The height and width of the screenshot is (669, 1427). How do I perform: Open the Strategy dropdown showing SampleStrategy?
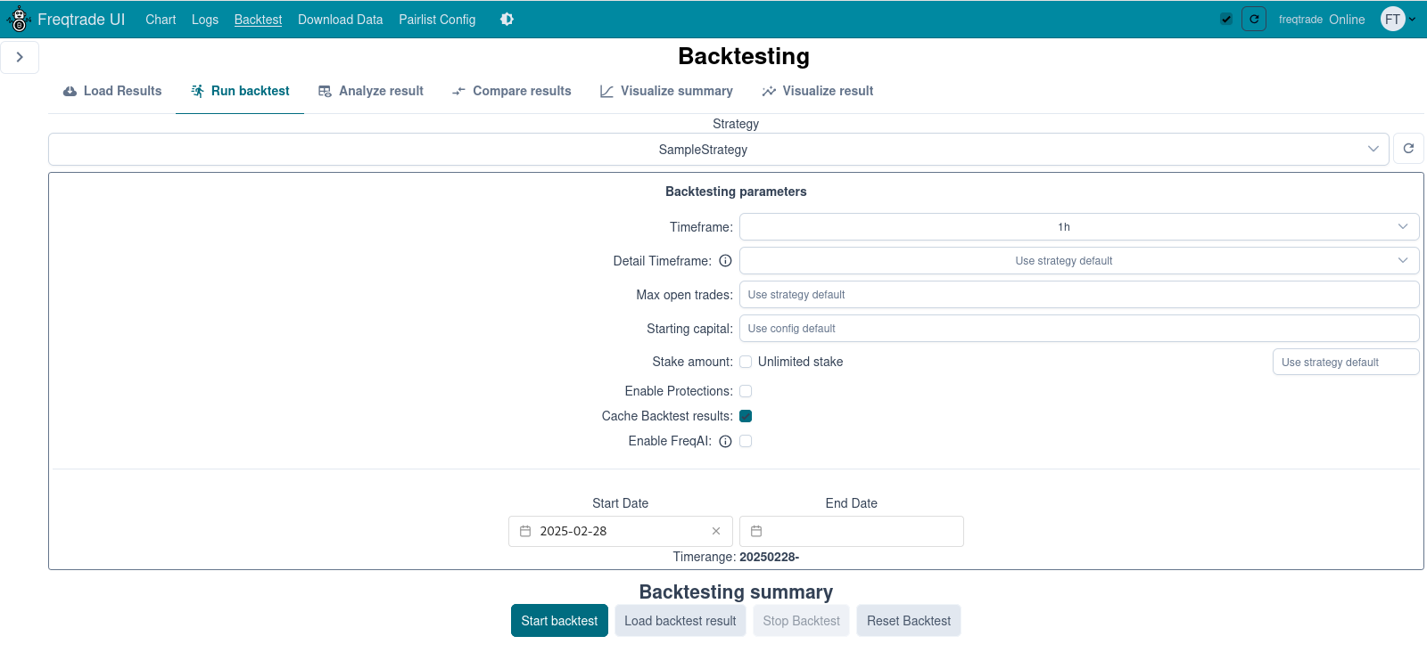pyautogui.click(x=718, y=150)
